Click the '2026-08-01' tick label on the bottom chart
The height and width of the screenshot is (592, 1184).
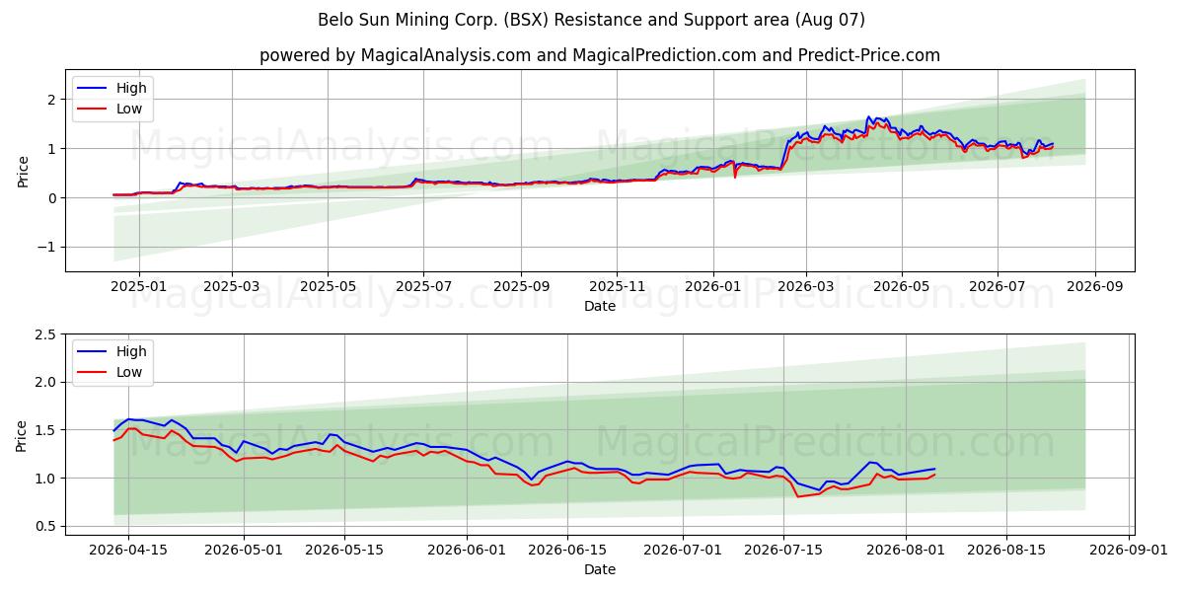(x=905, y=550)
